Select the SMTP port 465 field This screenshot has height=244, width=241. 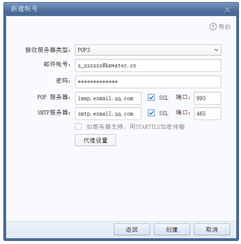click(207, 113)
